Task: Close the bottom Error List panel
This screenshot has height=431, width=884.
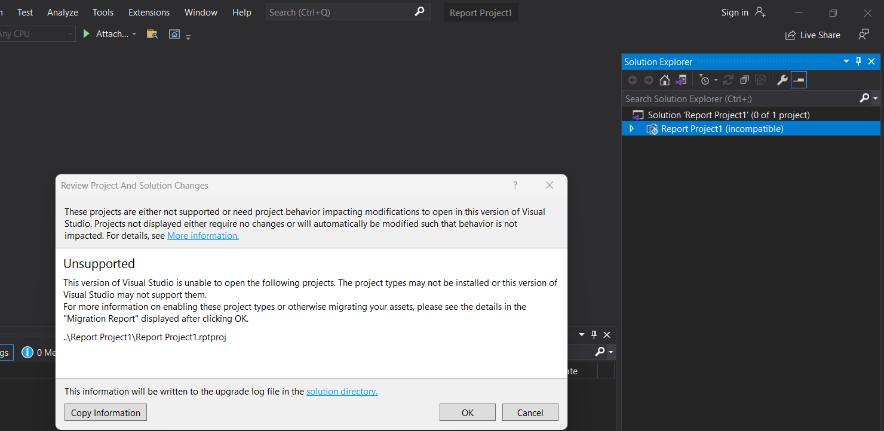Action: [607, 335]
